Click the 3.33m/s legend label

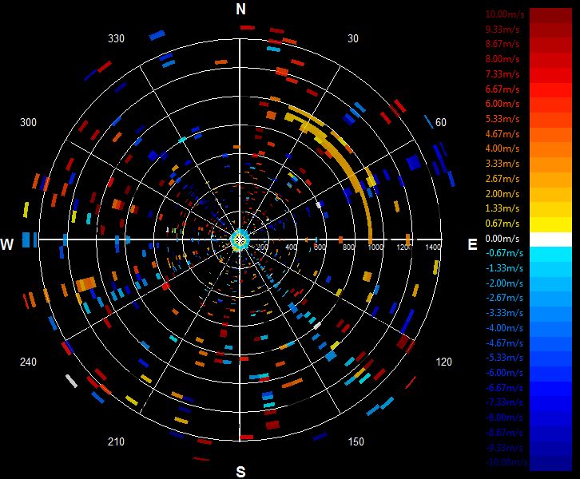503,164
